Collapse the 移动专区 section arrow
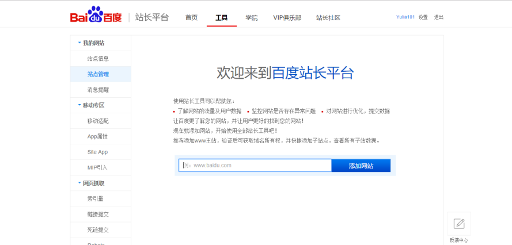 coord(79,105)
